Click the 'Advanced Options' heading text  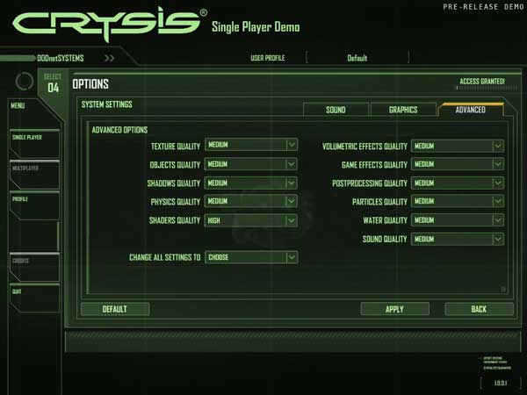[119, 130]
